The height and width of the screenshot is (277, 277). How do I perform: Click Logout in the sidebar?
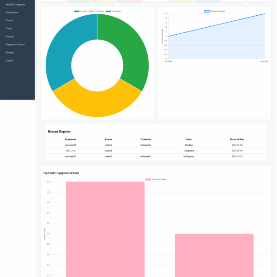point(9,60)
